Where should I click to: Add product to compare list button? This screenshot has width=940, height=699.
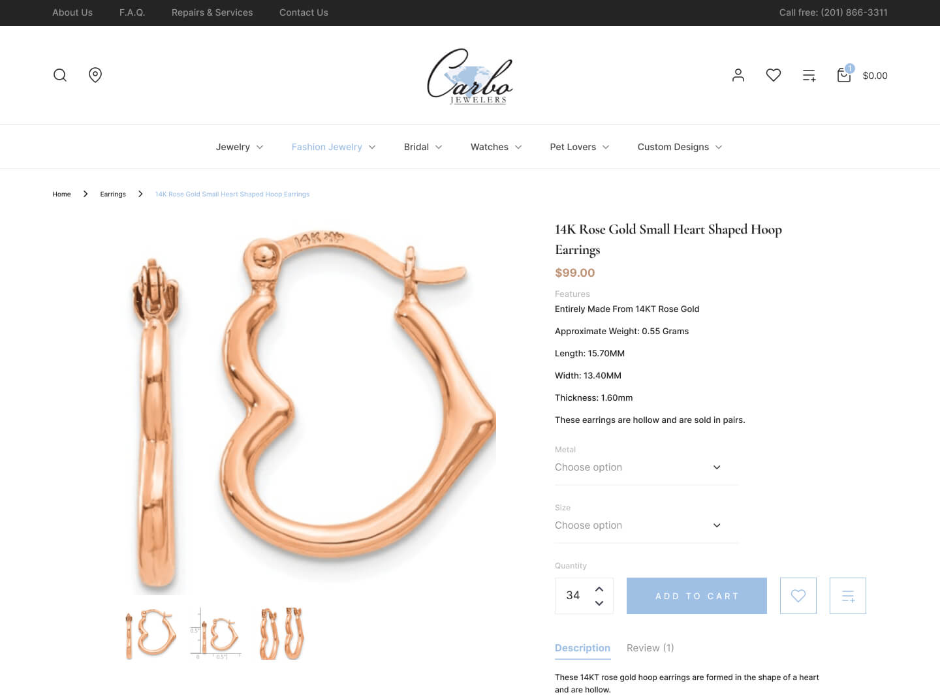tap(848, 596)
